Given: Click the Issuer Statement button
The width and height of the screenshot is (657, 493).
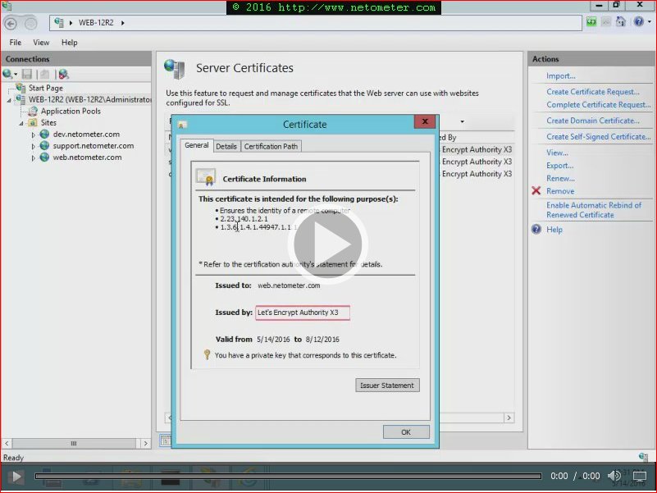Looking at the screenshot, I should pos(387,385).
